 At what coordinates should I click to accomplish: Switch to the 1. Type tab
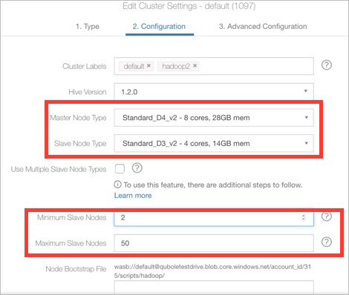click(x=88, y=27)
